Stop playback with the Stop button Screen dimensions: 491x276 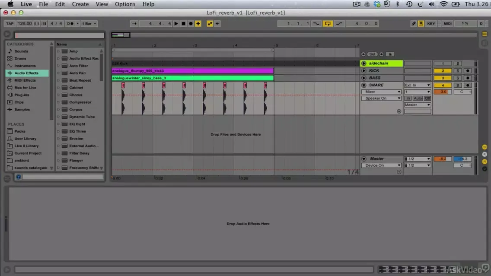tap(184, 23)
